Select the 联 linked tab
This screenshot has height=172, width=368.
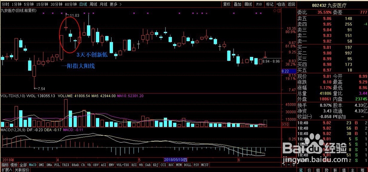[x=335, y=170]
